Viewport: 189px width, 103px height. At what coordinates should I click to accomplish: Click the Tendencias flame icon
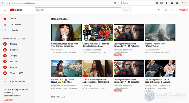[5, 24]
